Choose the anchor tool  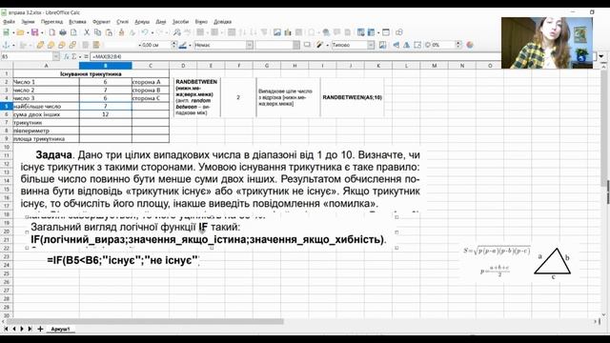click(6, 45)
